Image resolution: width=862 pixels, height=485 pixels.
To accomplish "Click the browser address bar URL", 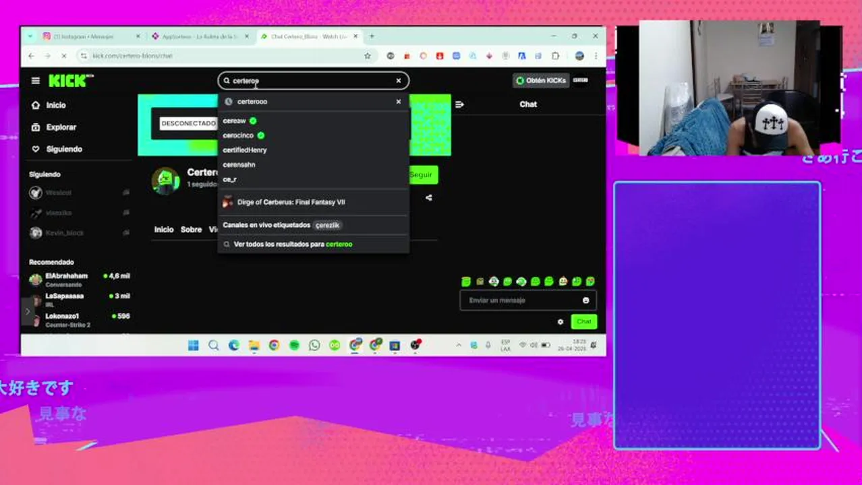I will (x=133, y=56).
